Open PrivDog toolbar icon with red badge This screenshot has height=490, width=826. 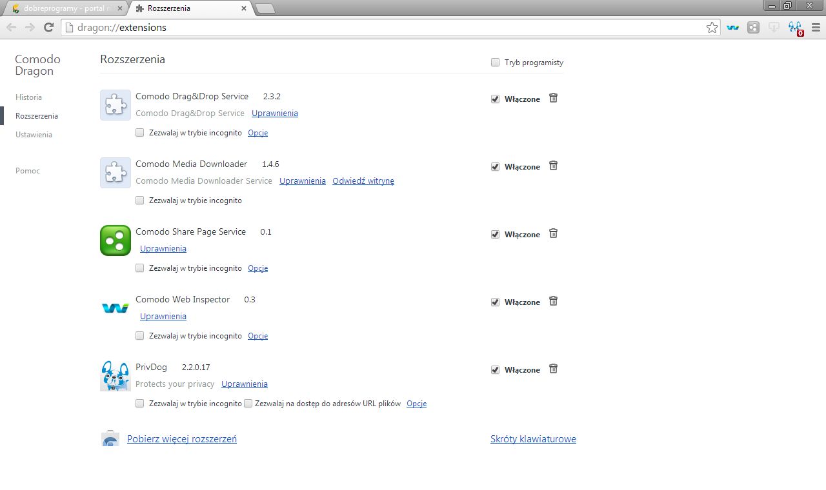795,28
